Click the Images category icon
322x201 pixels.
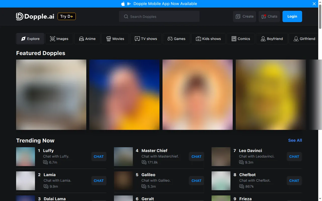click(53, 39)
